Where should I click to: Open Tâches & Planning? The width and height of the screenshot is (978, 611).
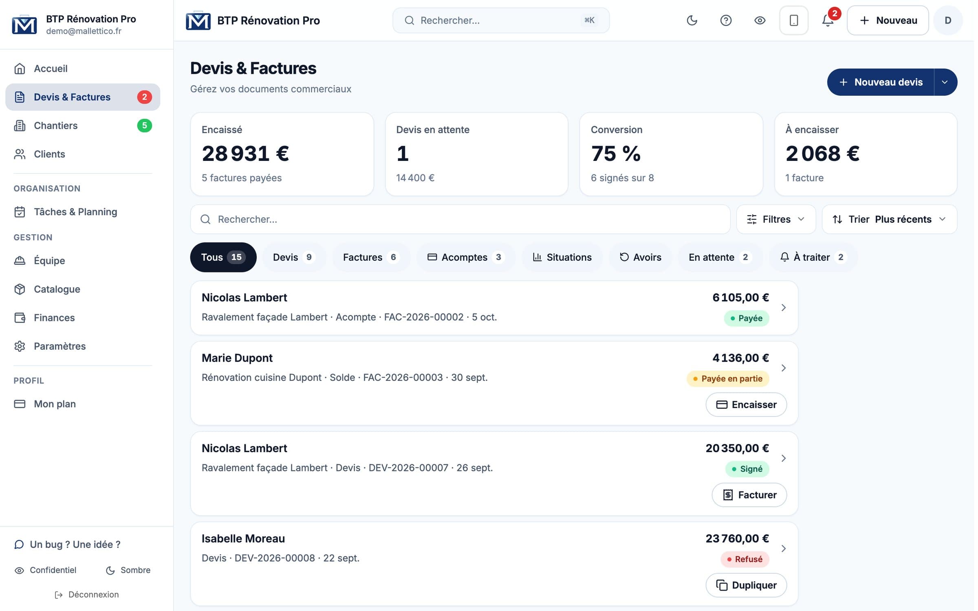coord(83,212)
